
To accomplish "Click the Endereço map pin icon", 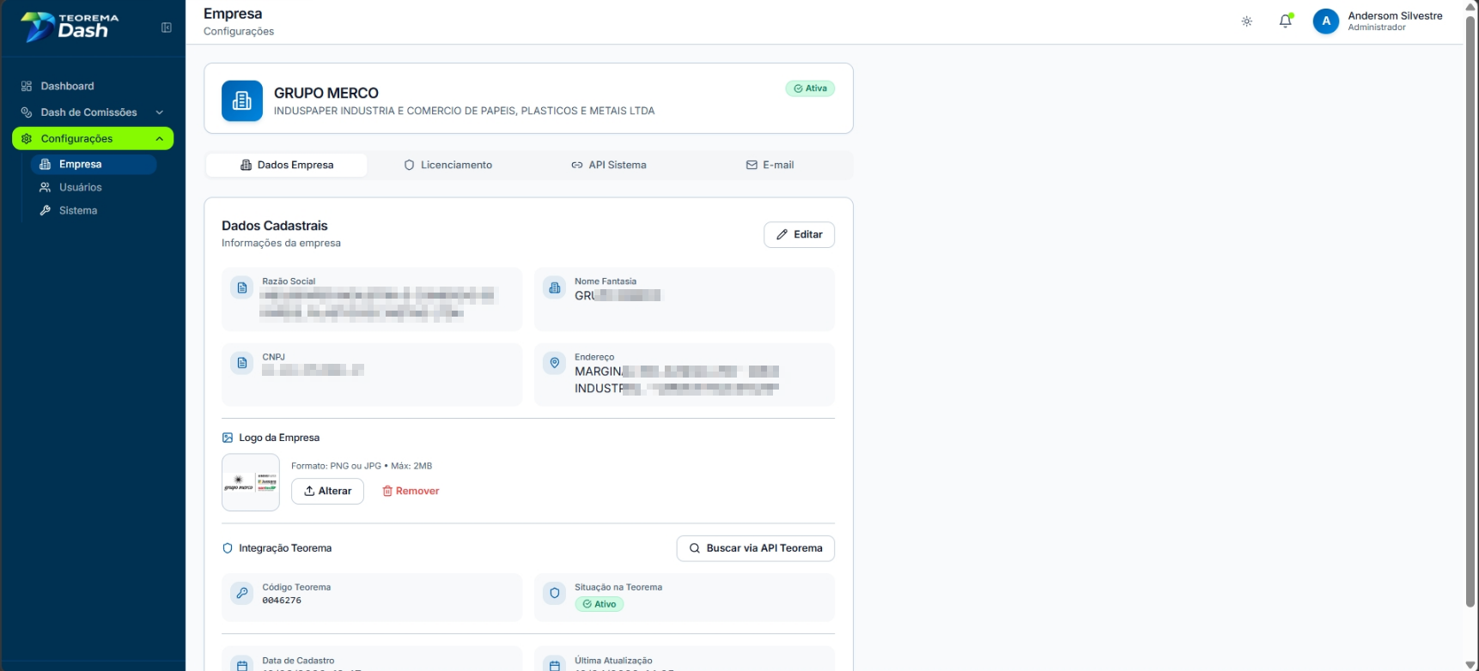I will [x=555, y=363].
